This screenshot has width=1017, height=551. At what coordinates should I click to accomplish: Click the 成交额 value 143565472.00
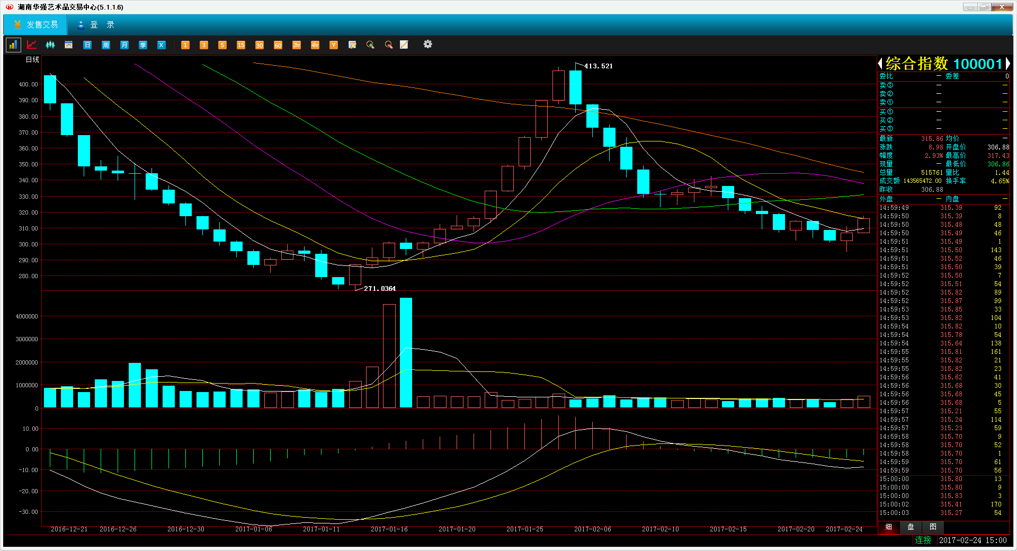click(x=922, y=181)
